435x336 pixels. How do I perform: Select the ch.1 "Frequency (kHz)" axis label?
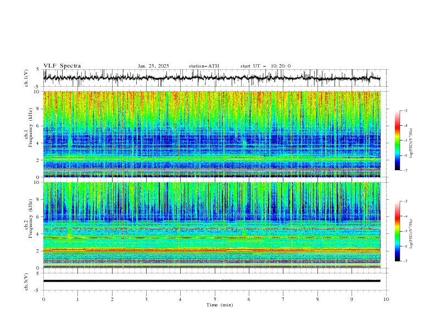pos(31,128)
